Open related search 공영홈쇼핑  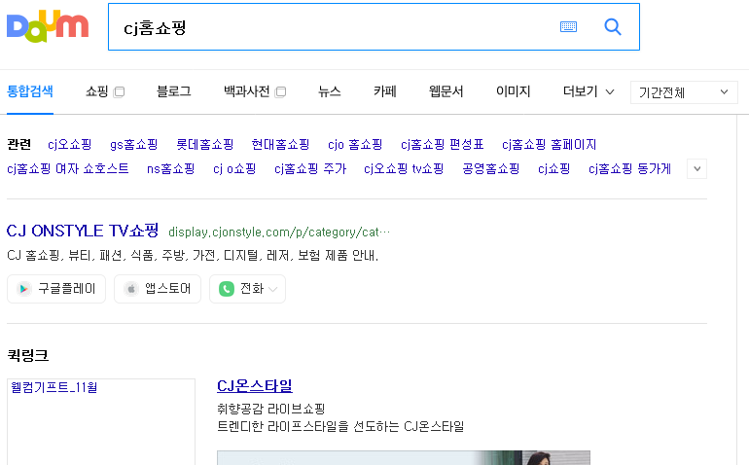pos(491,168)
